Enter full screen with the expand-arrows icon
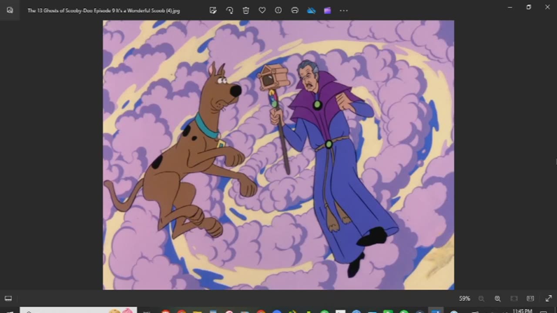Viewport: 557px width, 313px height. coord(548,299)
